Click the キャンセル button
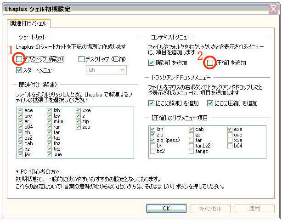This screenshot has width=282, height=221. 210,209
